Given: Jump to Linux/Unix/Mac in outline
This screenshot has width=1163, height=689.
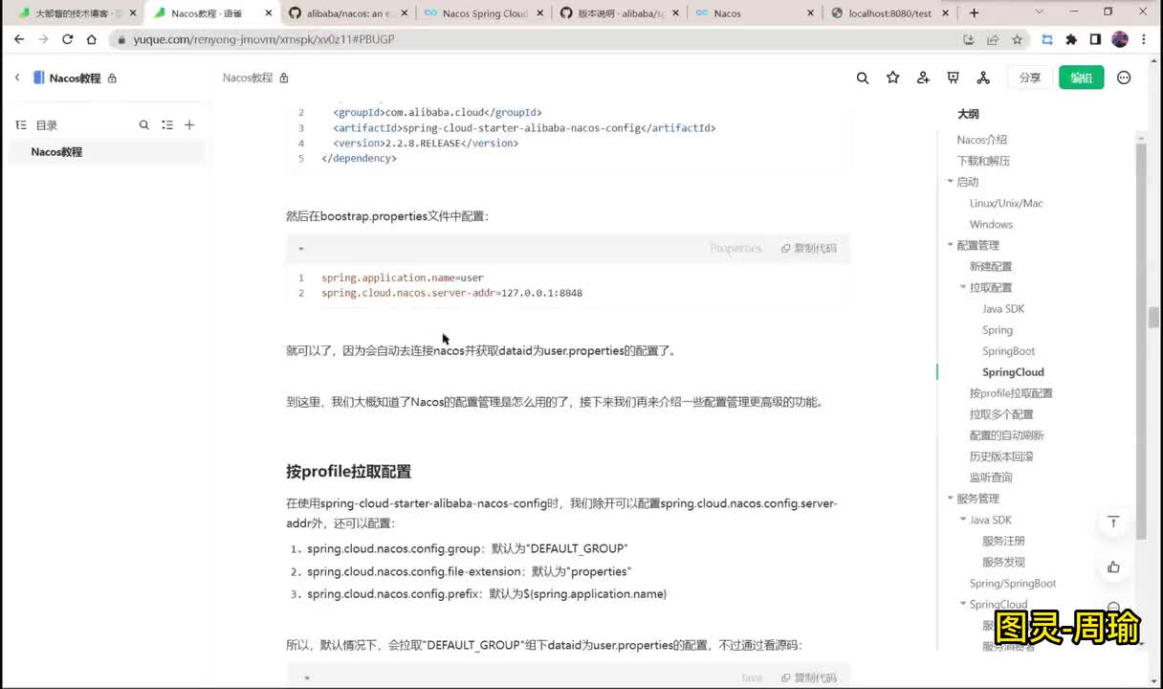Looking at the screenshot, I should click(1006, 203).
